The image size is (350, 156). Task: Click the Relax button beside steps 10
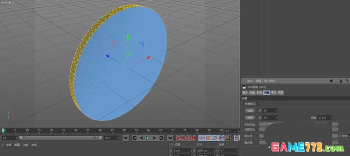[250, 110]
